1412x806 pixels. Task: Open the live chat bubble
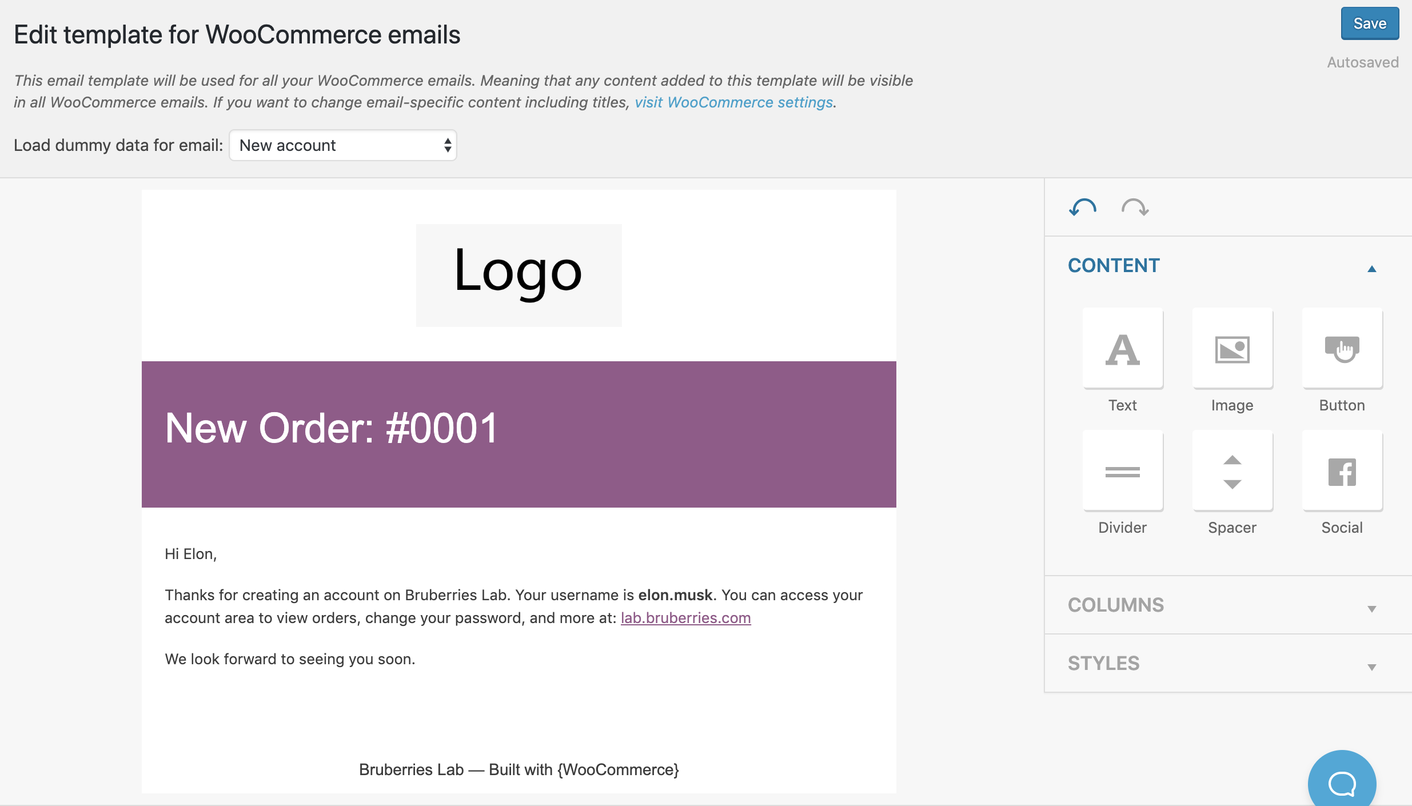[1342, 780]
